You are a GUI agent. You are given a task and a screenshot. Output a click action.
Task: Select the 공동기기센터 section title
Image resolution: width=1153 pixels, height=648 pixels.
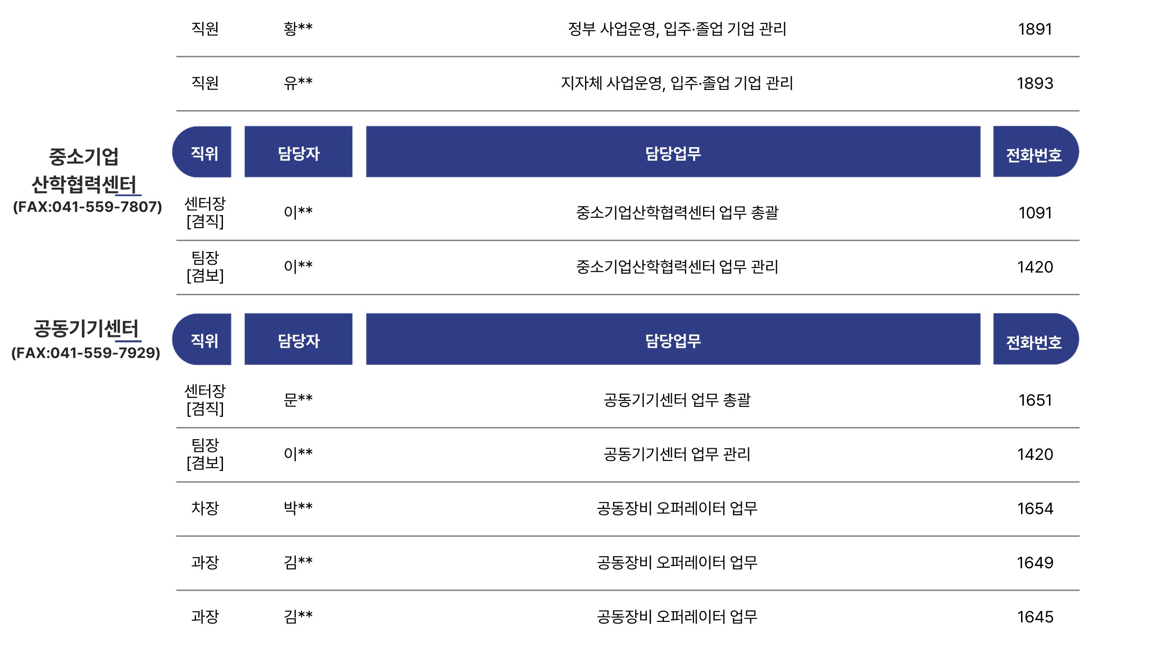coord(86,328)
